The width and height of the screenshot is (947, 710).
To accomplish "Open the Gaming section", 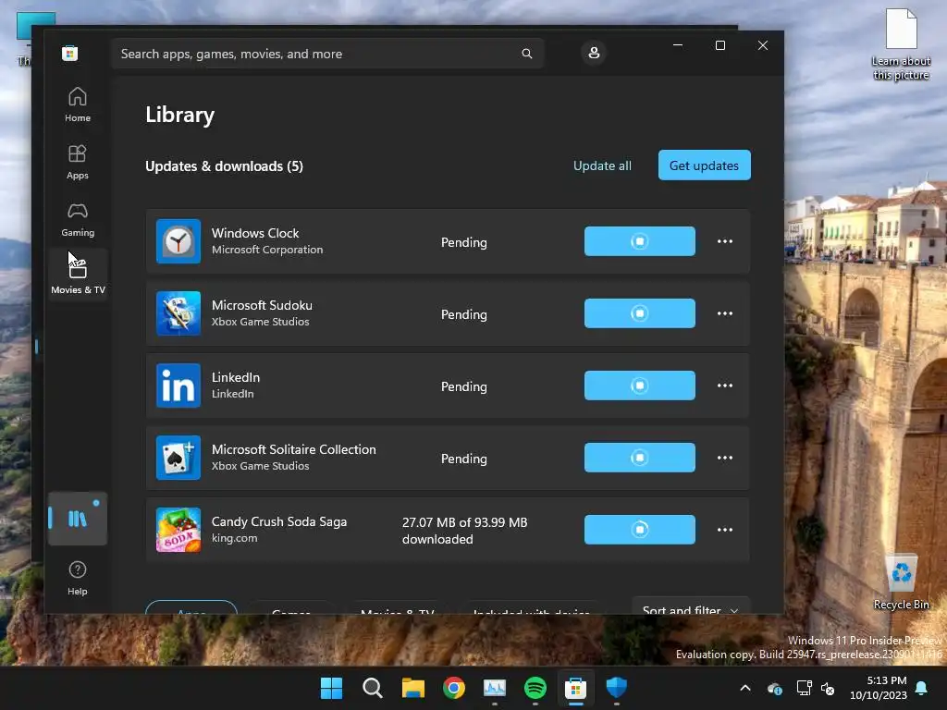I will coord(78,219).
